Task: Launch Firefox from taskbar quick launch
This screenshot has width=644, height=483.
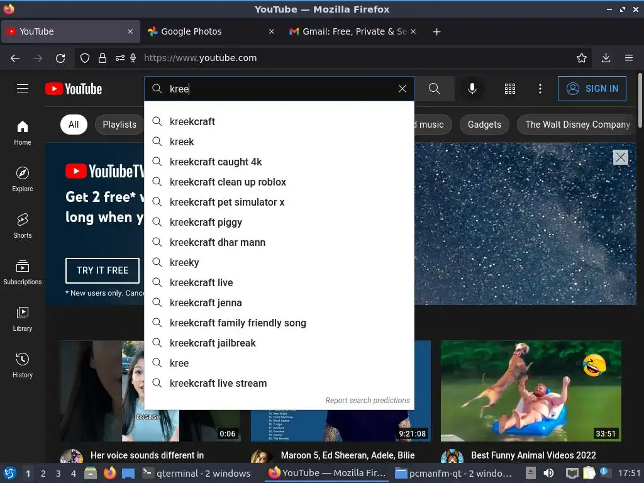Action: 109,473
